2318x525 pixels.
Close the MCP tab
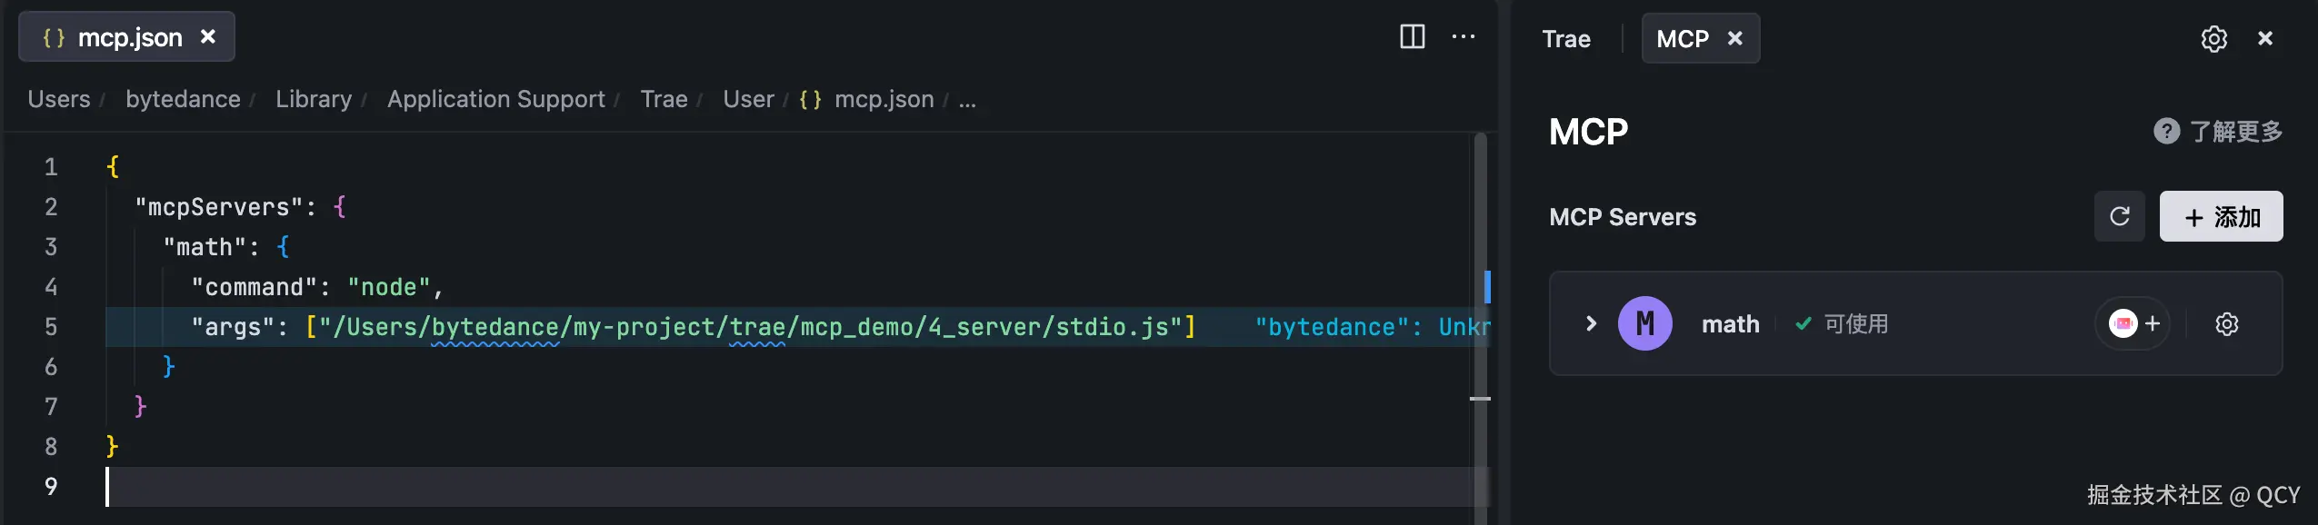tap(1734, 39)
